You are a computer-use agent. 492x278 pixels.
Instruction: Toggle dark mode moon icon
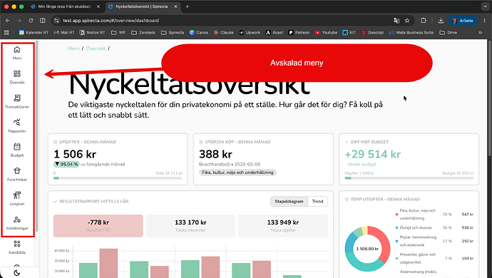click(17, 273)
